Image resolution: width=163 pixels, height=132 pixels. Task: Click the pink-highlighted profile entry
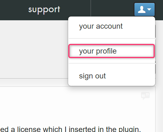click(112, 51)
